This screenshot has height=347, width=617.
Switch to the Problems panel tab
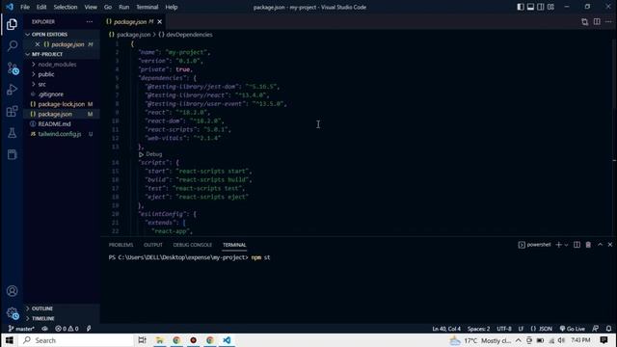121,245
